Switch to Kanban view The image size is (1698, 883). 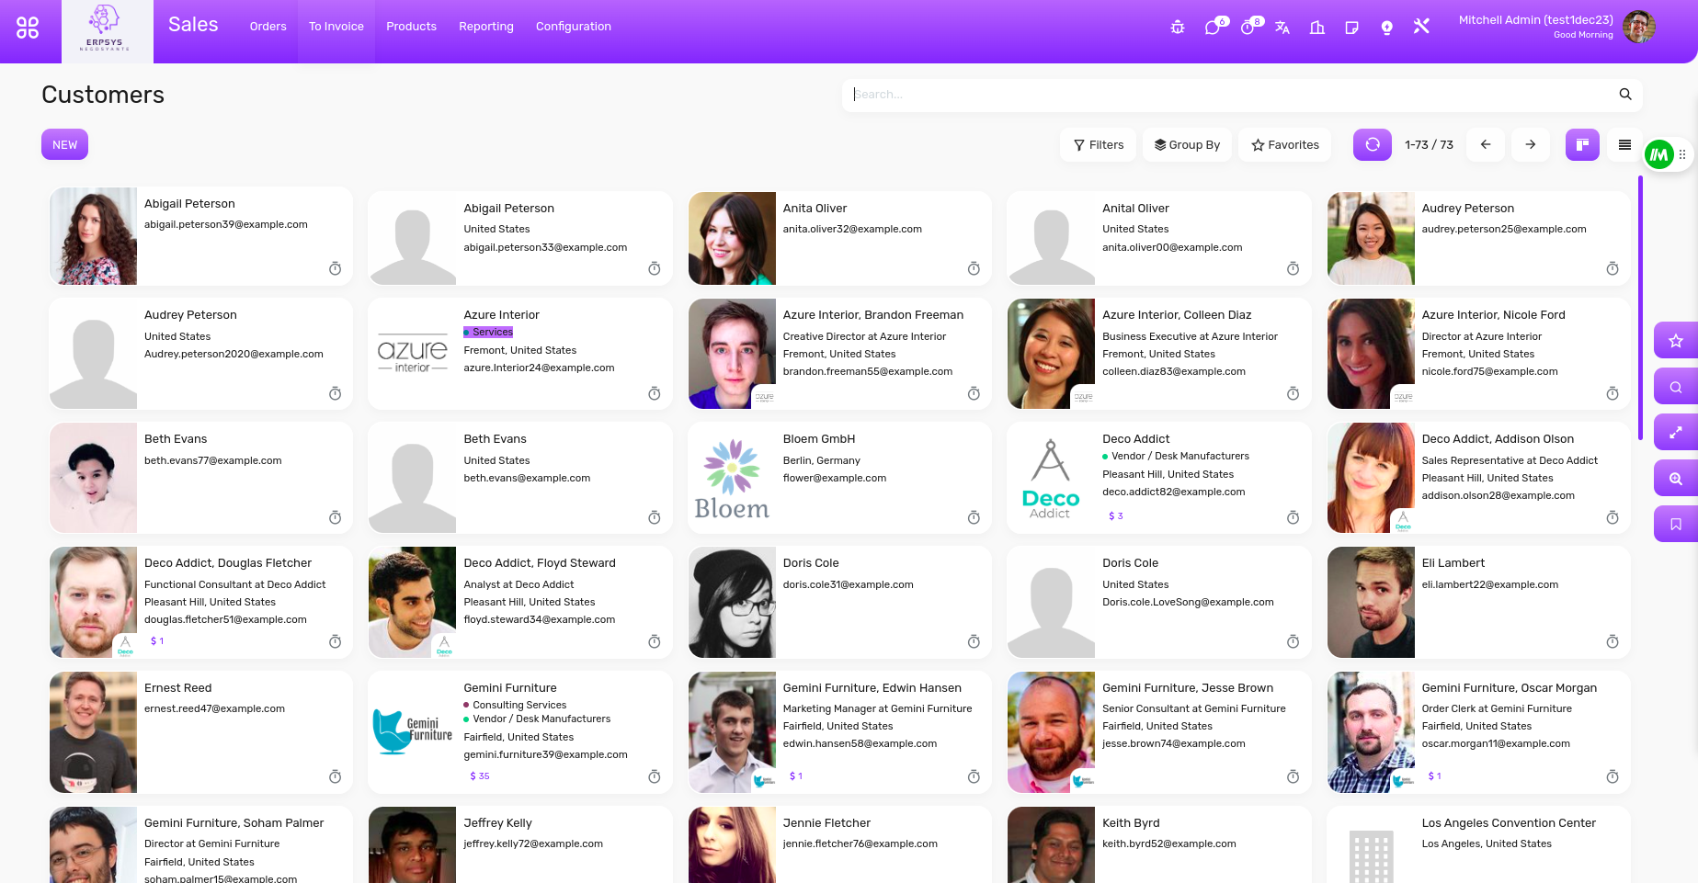point(1582,144)
